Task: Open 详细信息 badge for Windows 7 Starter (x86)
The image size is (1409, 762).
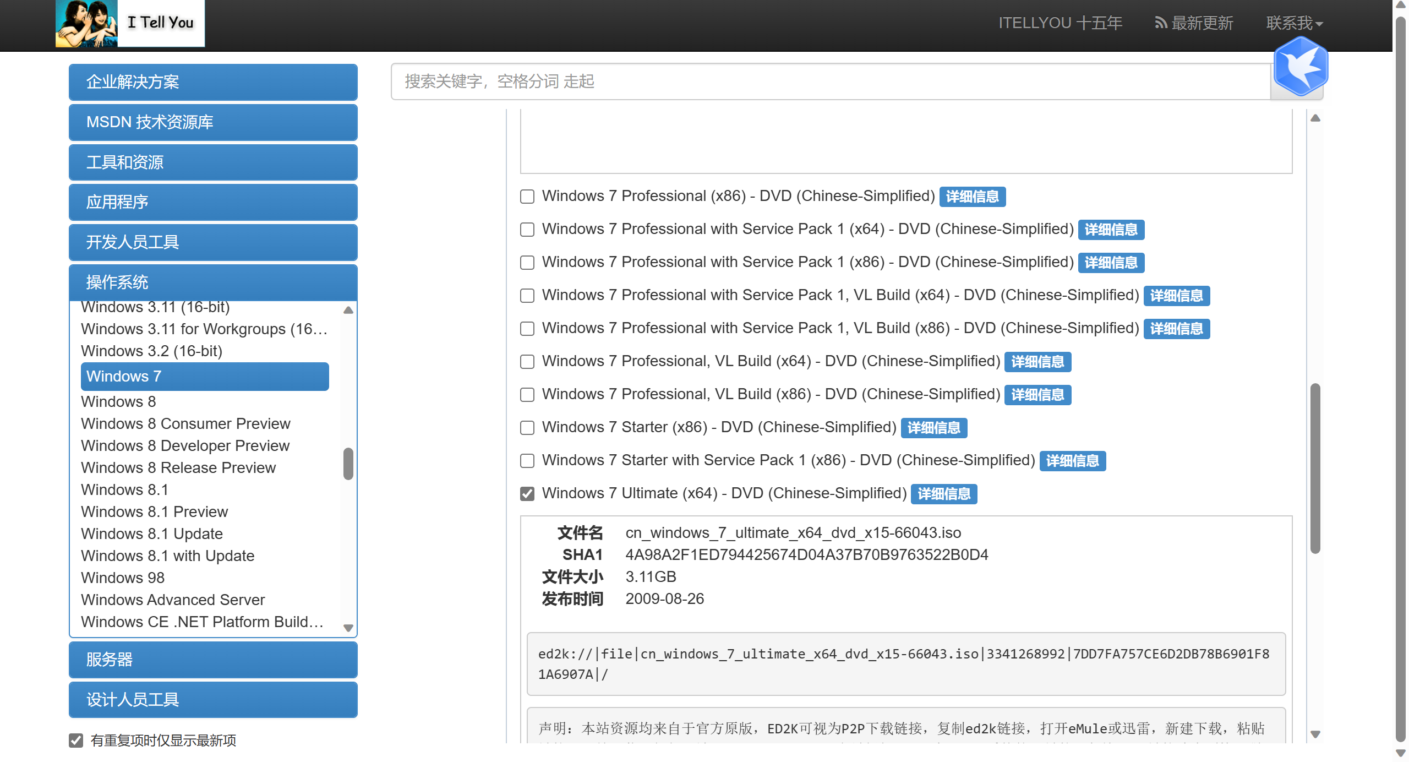Action: (x=933, y=428)
